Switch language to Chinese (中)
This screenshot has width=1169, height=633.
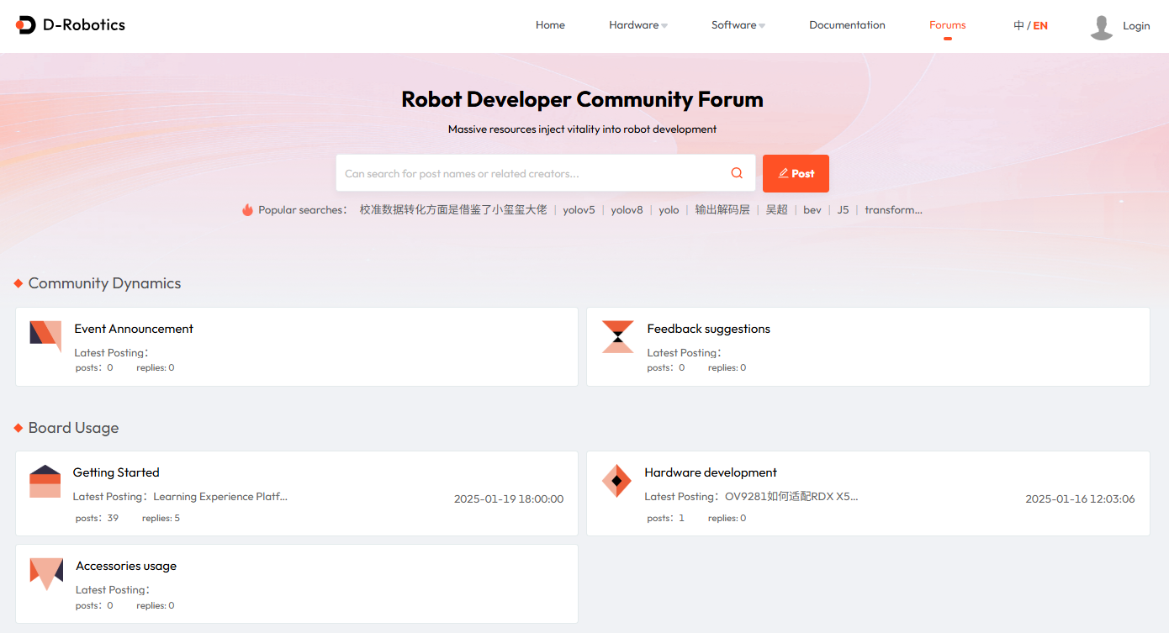(x=1018, y=26)
